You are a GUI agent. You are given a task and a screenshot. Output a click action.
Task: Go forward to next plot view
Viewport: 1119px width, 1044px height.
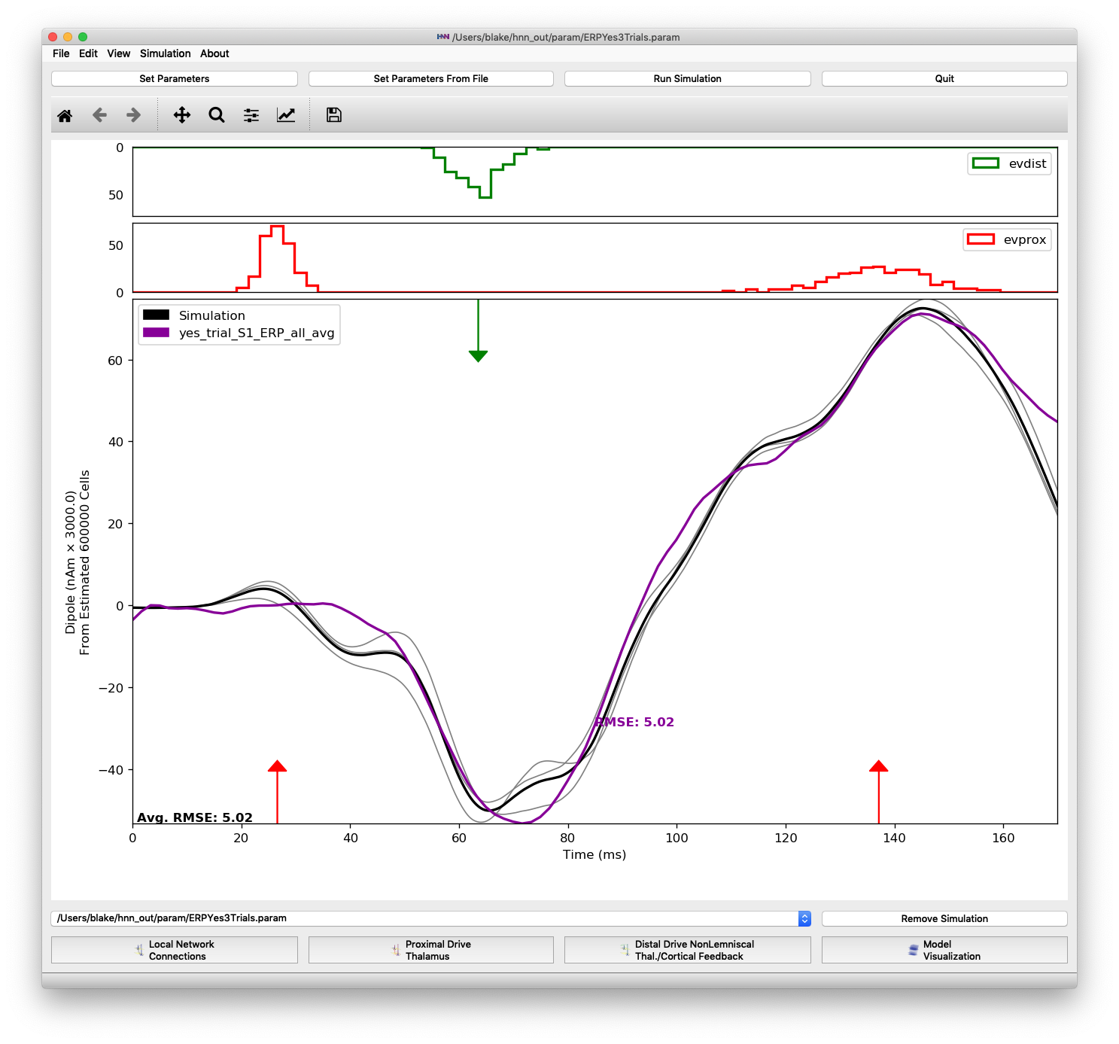tap(133, 115)
